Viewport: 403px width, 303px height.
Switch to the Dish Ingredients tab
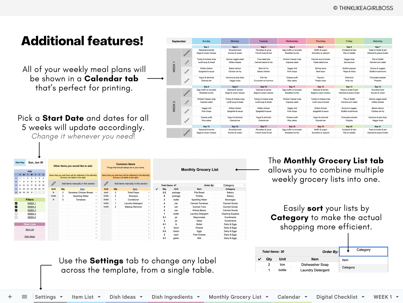tap(172, 297)
